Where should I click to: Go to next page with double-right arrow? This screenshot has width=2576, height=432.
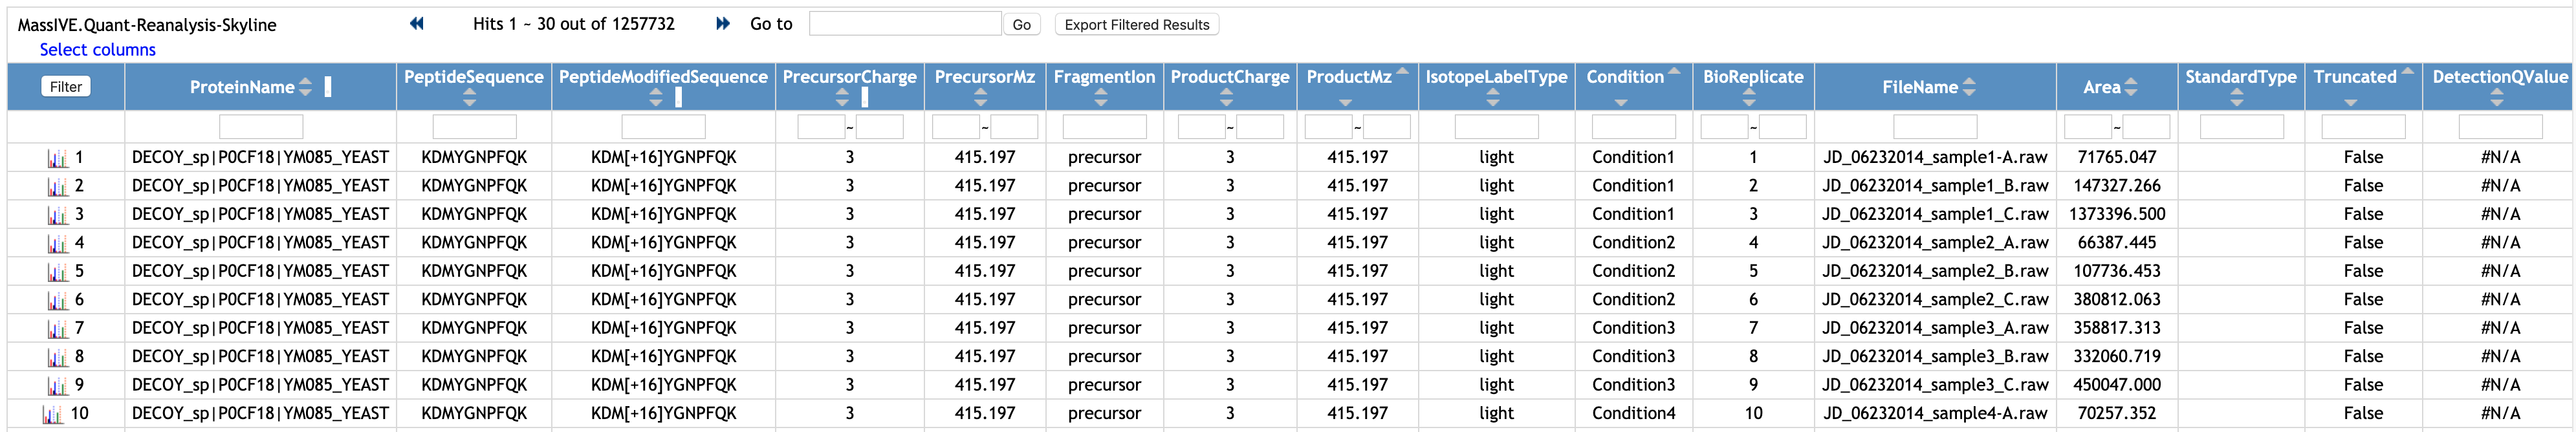pos(722,24)
